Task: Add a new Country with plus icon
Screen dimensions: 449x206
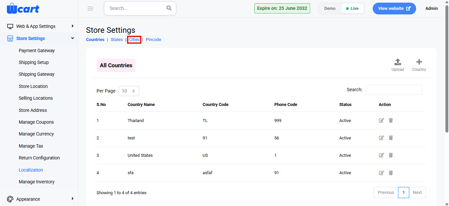Action: 419,62
